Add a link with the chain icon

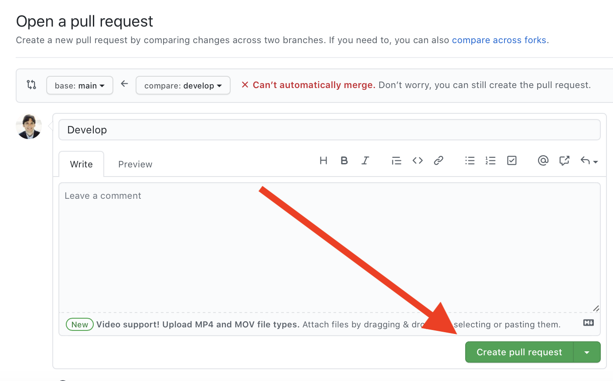pyautogui.click(x=438, y=161)
